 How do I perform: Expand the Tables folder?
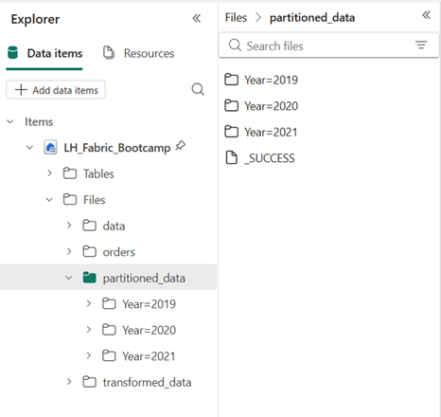[x=49, y=173]
